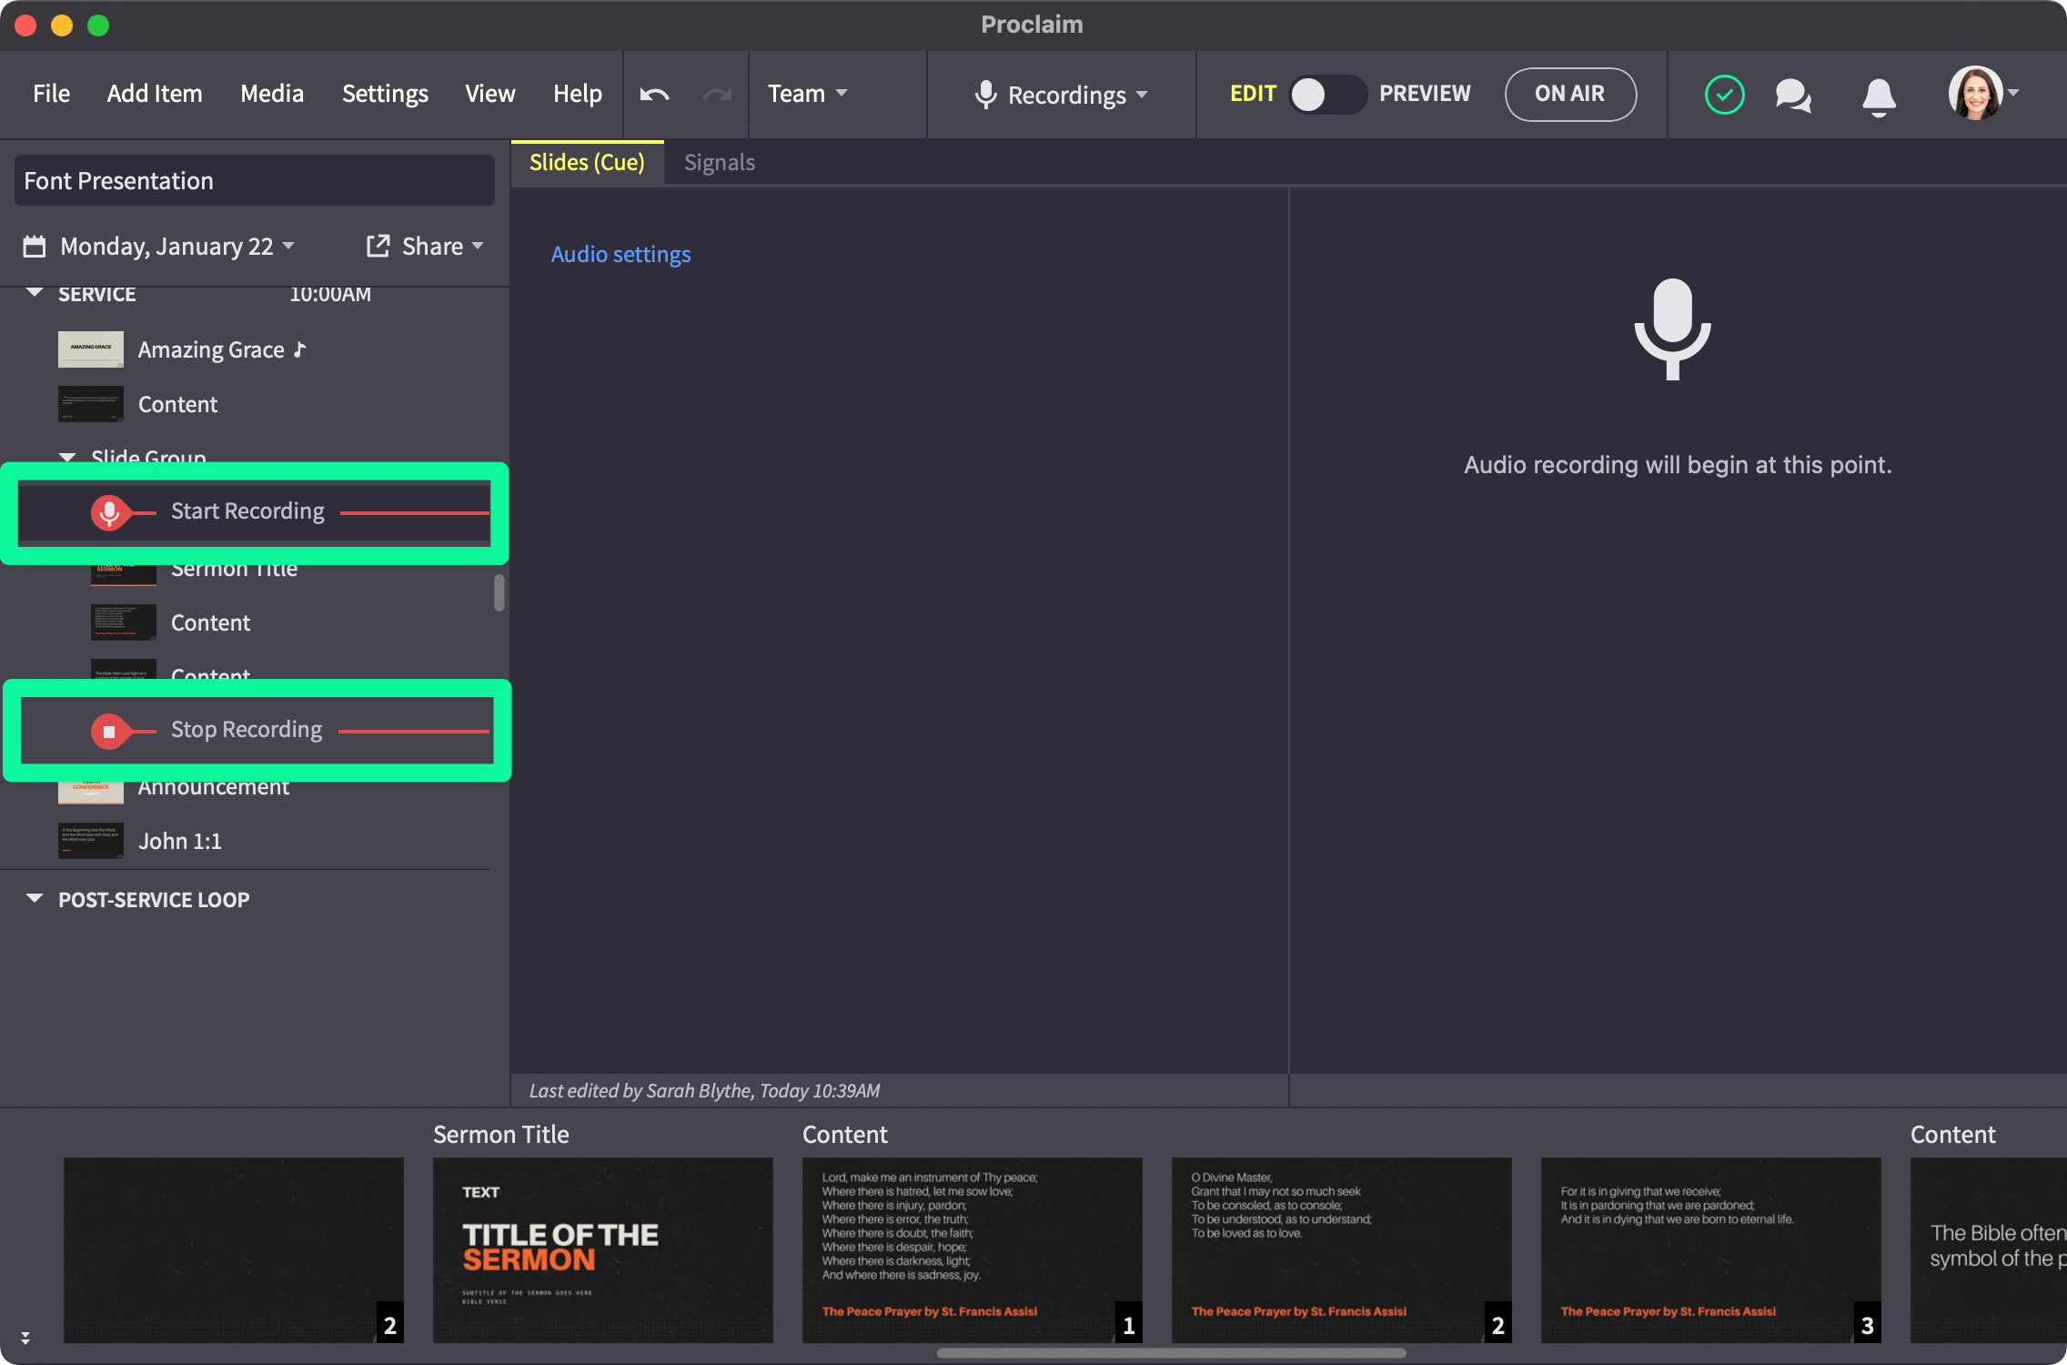Select the Peace Prayer slide numbered 1
Viewport: 2067px width, 1365px height.
coord(973,1249)
